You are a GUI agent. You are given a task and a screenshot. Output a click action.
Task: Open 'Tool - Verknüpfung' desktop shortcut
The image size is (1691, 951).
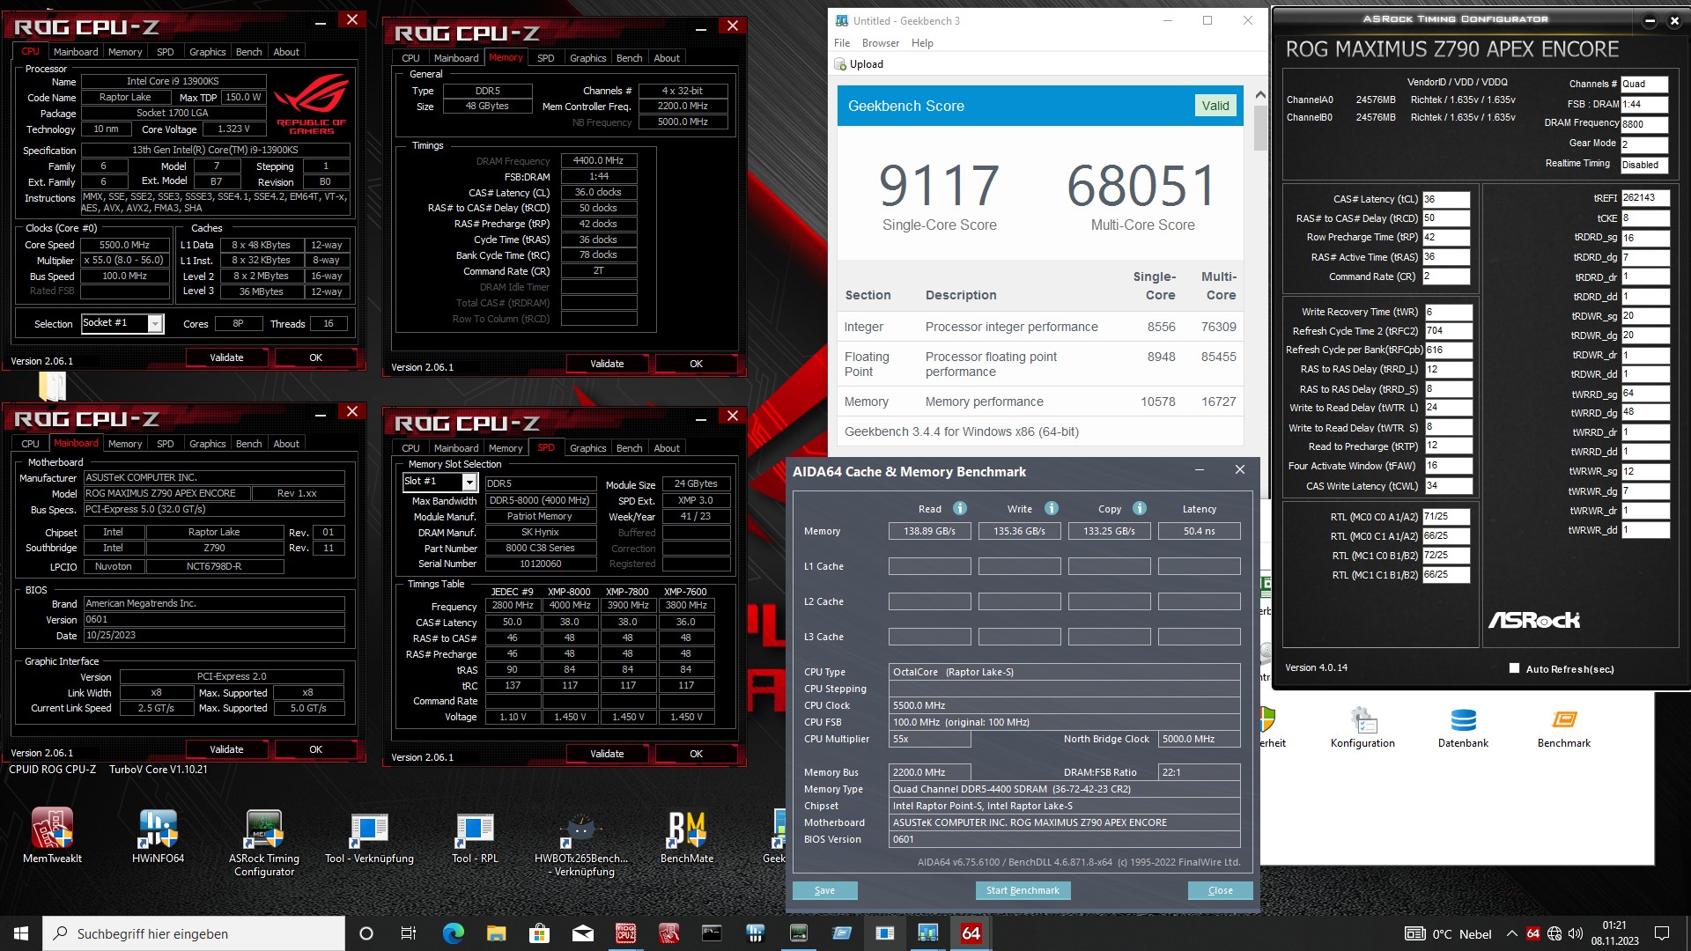click(369, 836)
